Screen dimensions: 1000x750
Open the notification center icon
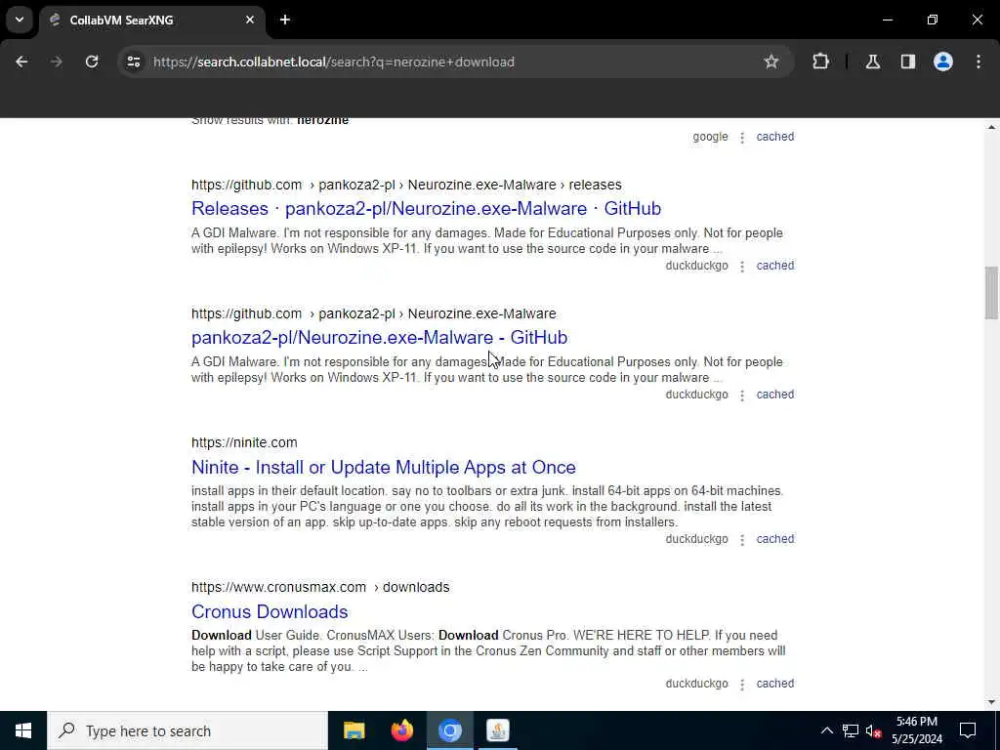click(x=968, y=730)
